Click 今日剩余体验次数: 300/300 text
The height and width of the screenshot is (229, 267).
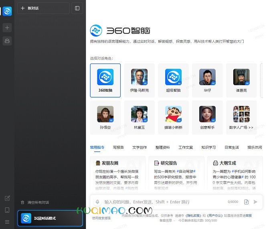click(198, 221)
